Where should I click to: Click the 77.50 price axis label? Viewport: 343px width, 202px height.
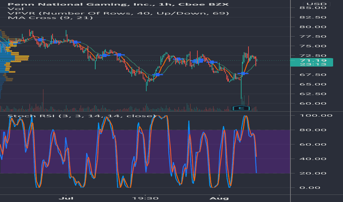(x=313, y=36)
